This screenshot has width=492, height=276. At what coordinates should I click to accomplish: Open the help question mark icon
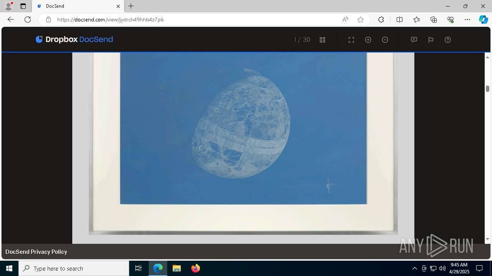click(448, 40)
